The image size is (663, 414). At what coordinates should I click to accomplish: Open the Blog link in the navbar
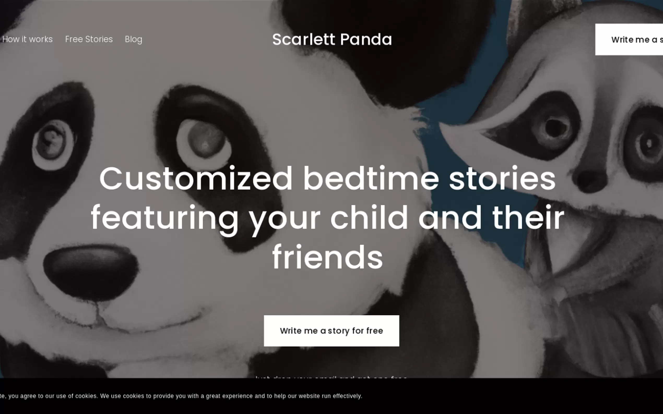click(x=133, y=39)
